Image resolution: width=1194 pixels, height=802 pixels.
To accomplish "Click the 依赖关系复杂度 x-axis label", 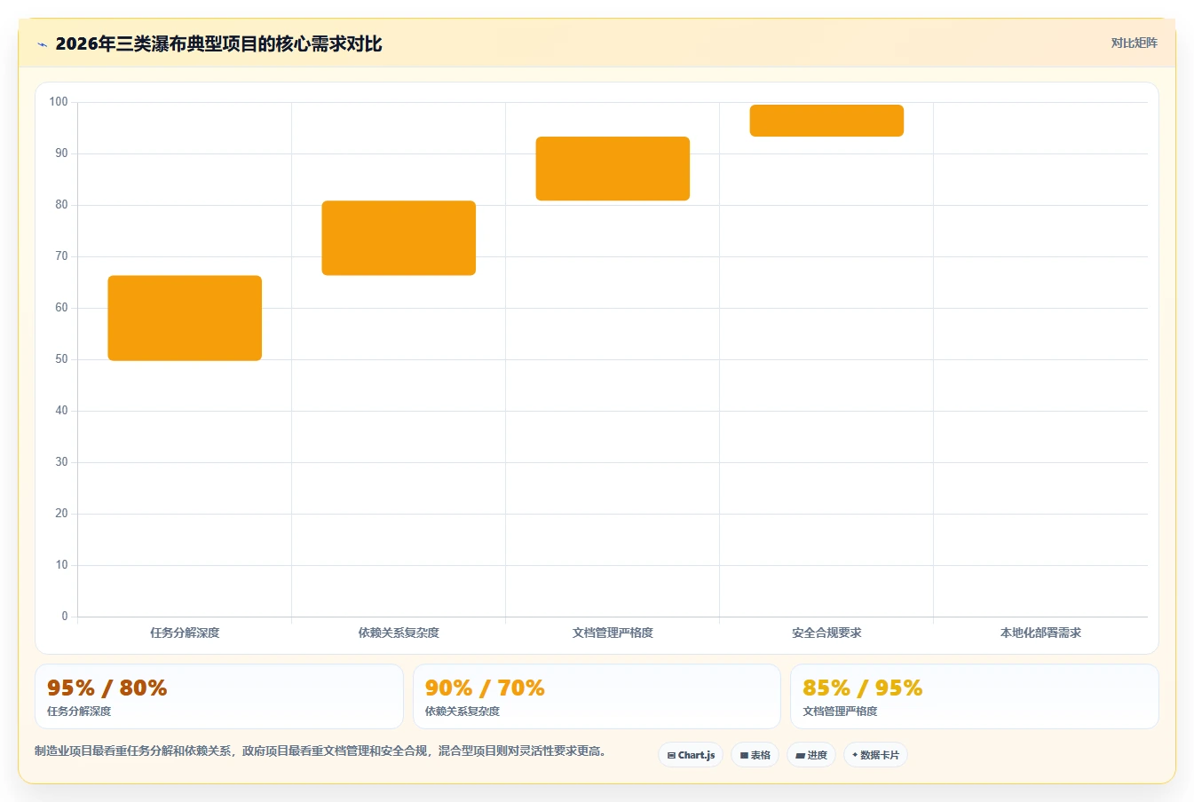I will [x=399, y=633].
